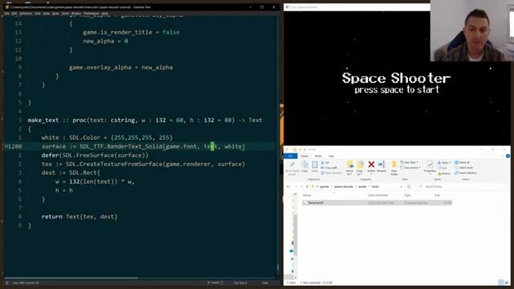
Task: Open the View menu in Sublime Text
Action: tap(47, 14)
